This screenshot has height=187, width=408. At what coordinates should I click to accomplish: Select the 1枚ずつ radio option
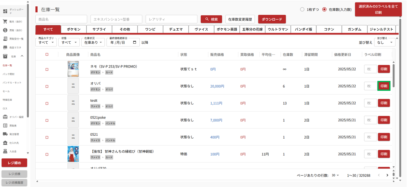302,10
